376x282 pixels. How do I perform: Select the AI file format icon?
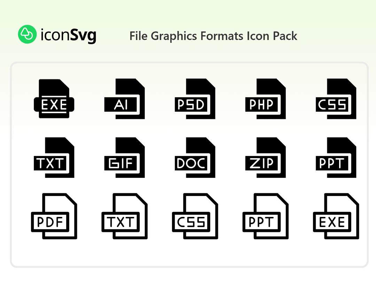124,99
